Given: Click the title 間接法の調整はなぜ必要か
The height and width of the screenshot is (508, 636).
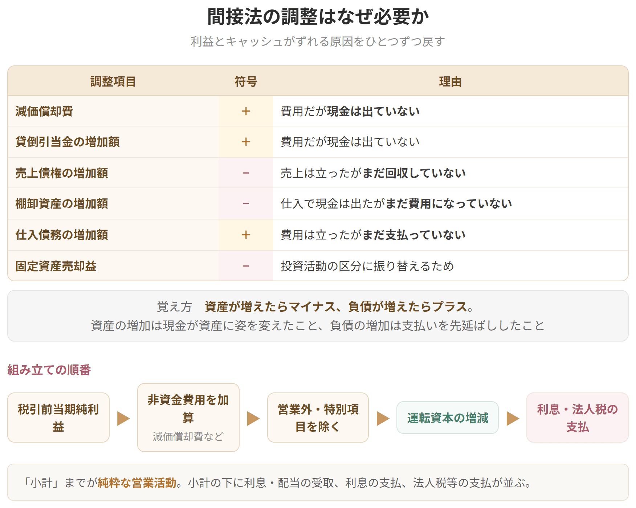Looking at the screenshot, I should pyautogui.click(x=318, y=17).
